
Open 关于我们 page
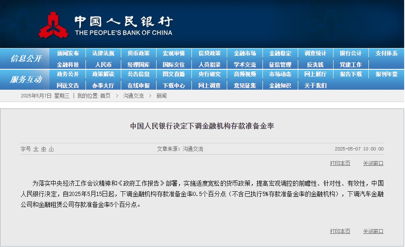tap(315, 85)
